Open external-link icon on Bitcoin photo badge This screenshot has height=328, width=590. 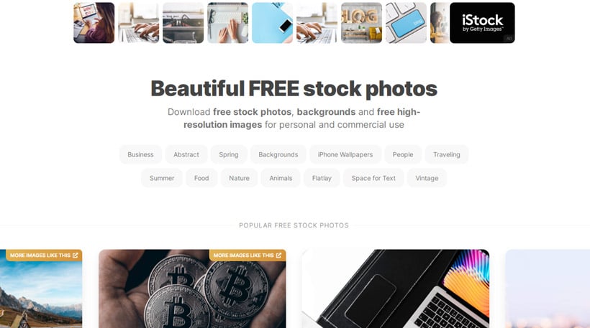pyautogui.click(x=278, y=256)
